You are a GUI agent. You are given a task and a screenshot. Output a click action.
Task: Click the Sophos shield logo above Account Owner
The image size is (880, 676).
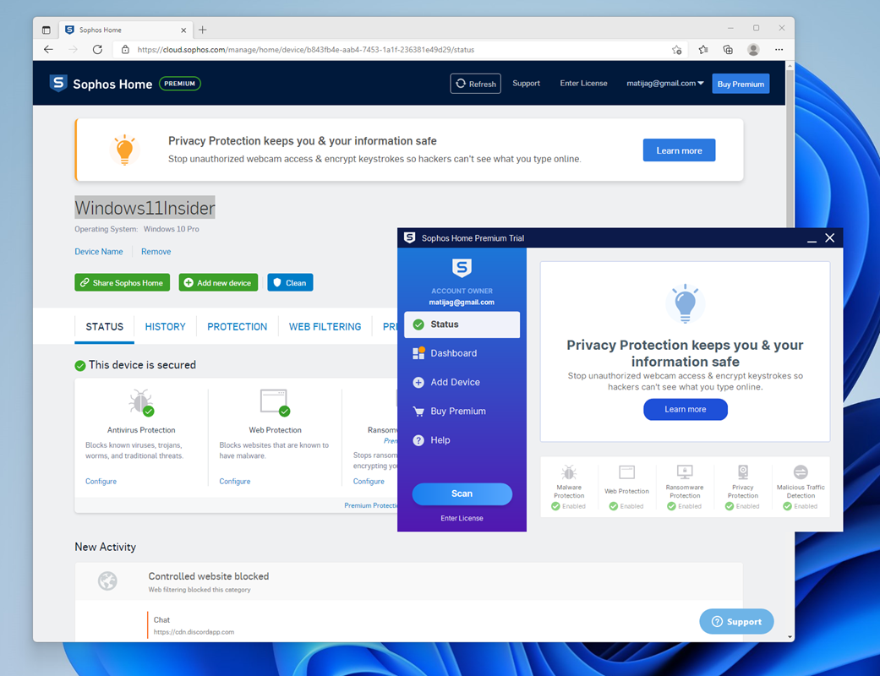coord(462,268)
